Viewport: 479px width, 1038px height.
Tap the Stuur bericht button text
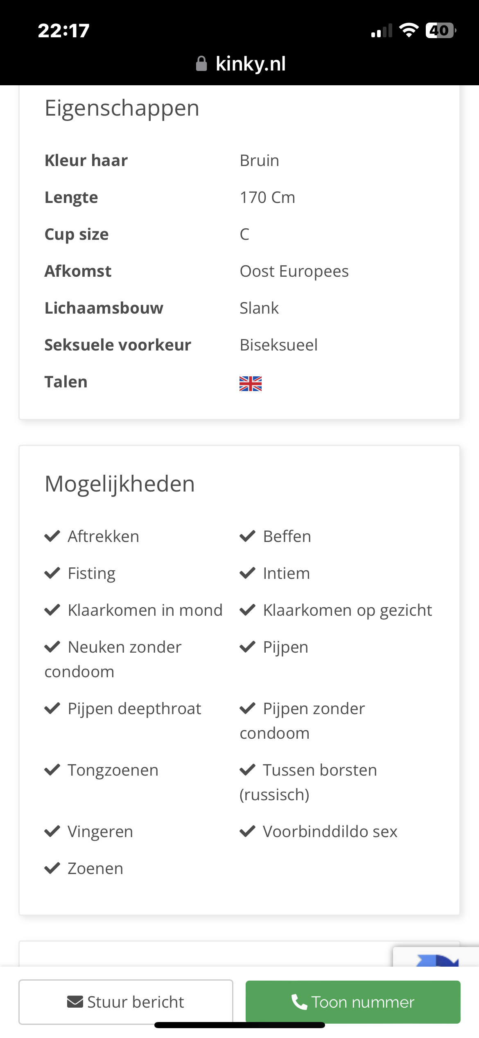136,1002
